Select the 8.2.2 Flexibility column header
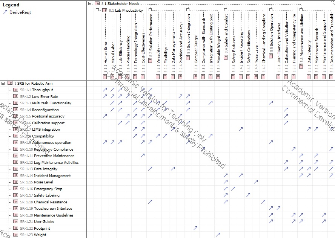This screenshot has height=238, width=335. [x=166, y=60]
